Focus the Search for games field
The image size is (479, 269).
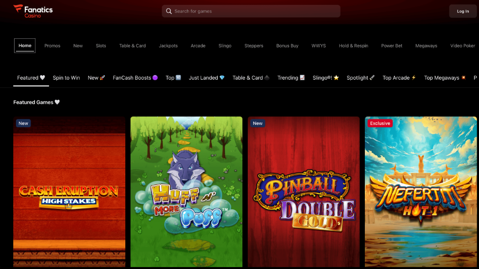point(251,11)
